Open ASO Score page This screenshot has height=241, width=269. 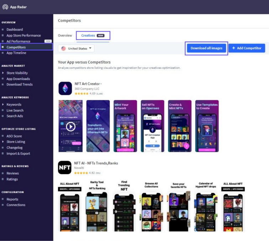[x=14, y=136]
